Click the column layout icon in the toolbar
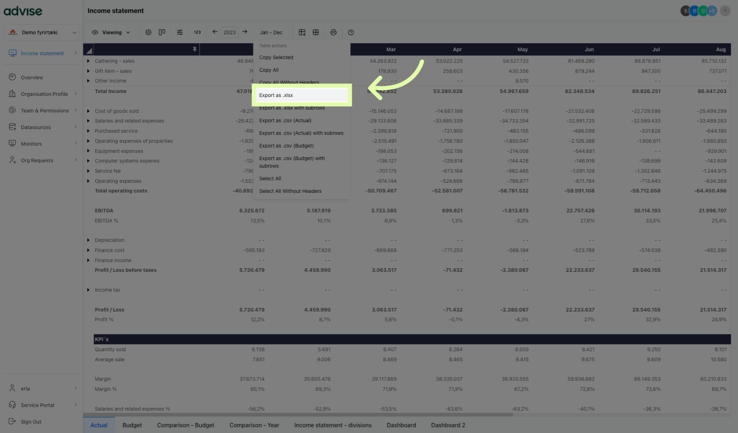The image size is (738, 433). (x=162, y=32)
